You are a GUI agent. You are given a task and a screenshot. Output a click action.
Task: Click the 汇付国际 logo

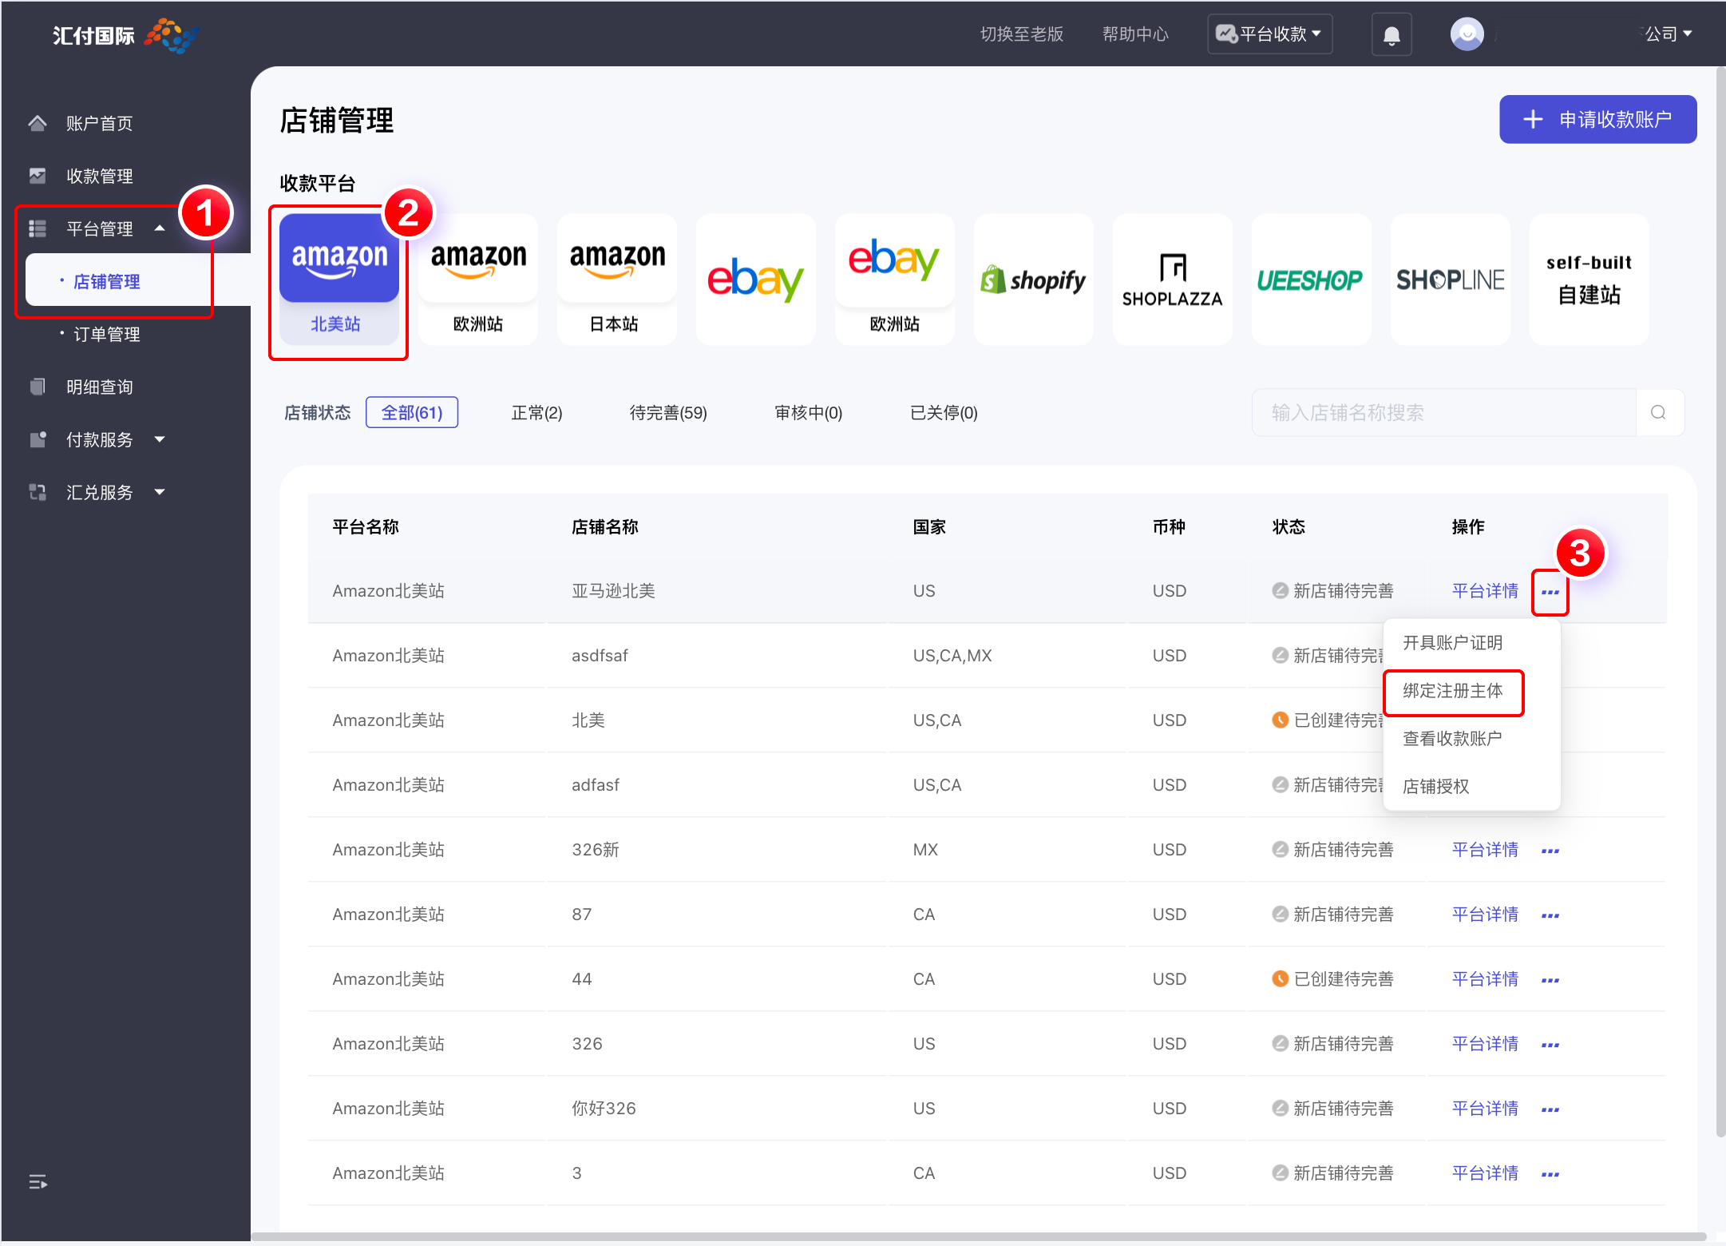coord(125,35)
